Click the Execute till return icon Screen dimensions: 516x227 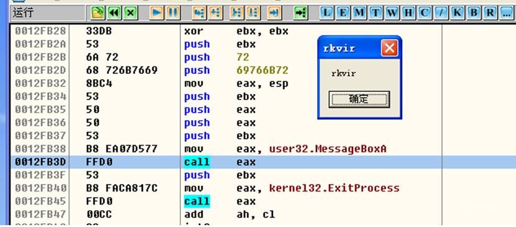click(274, 13)
